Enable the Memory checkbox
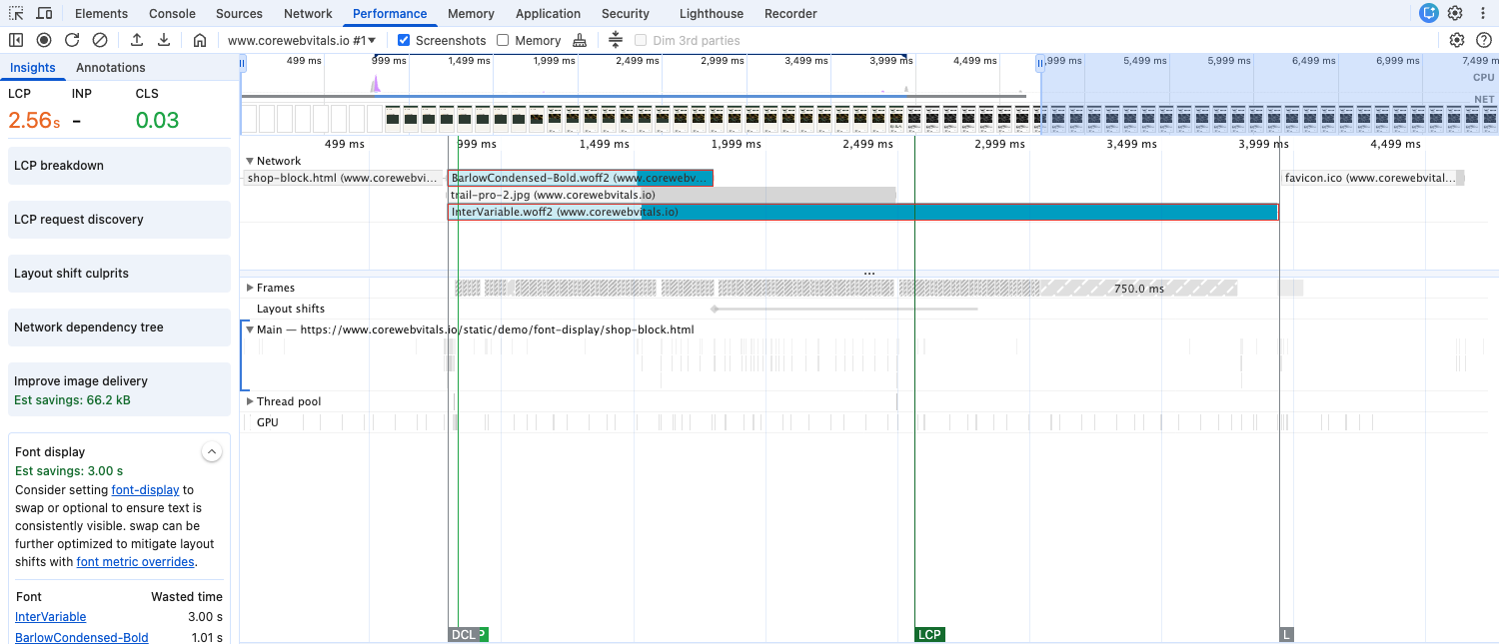Viewport: 1499px width, 644px height. point(503,40)
